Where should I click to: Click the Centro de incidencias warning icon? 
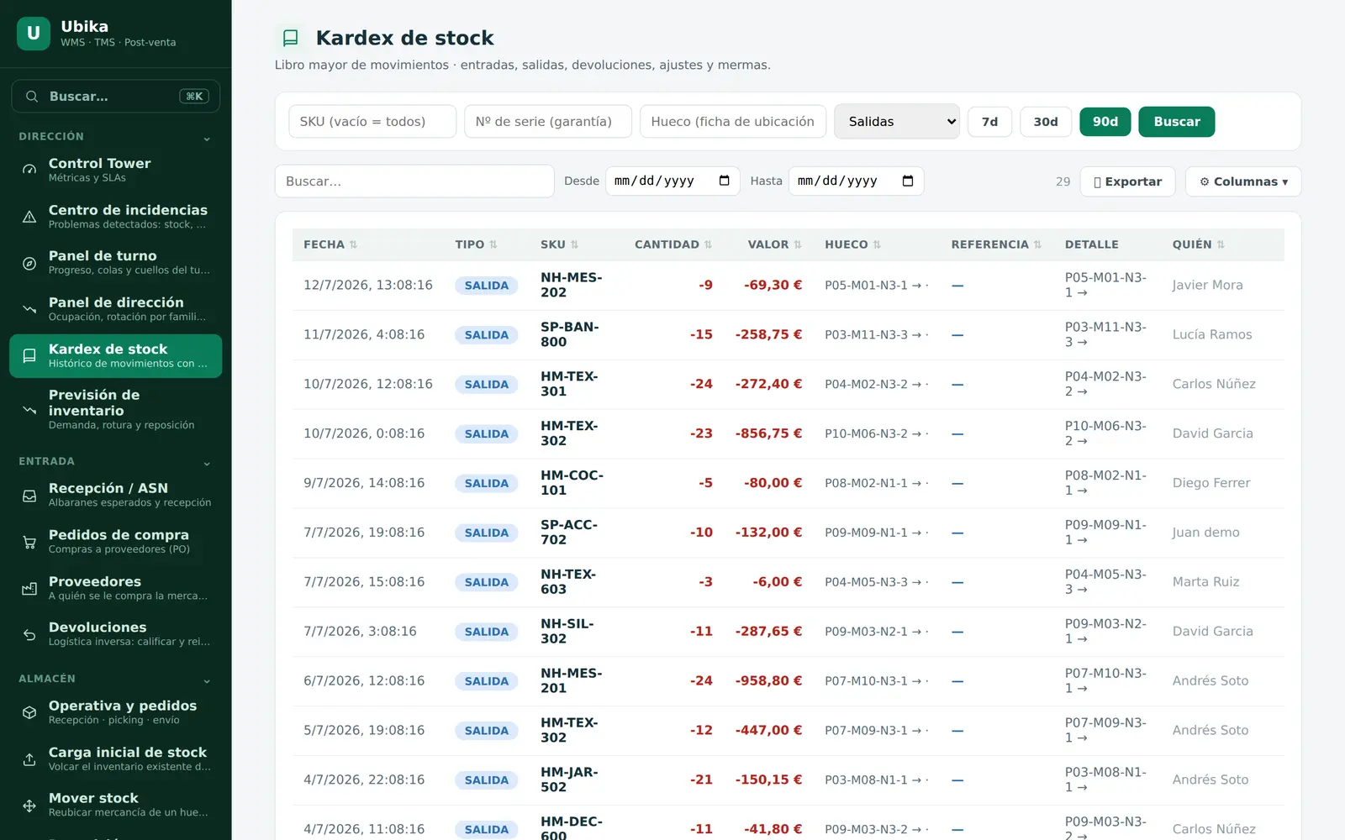(x=29, y=217)
